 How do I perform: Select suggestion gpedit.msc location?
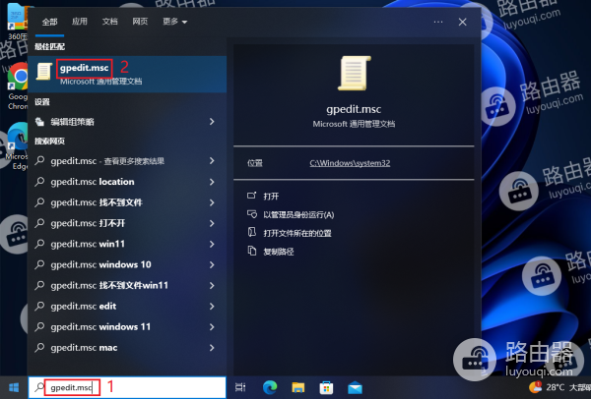[127, 182]
